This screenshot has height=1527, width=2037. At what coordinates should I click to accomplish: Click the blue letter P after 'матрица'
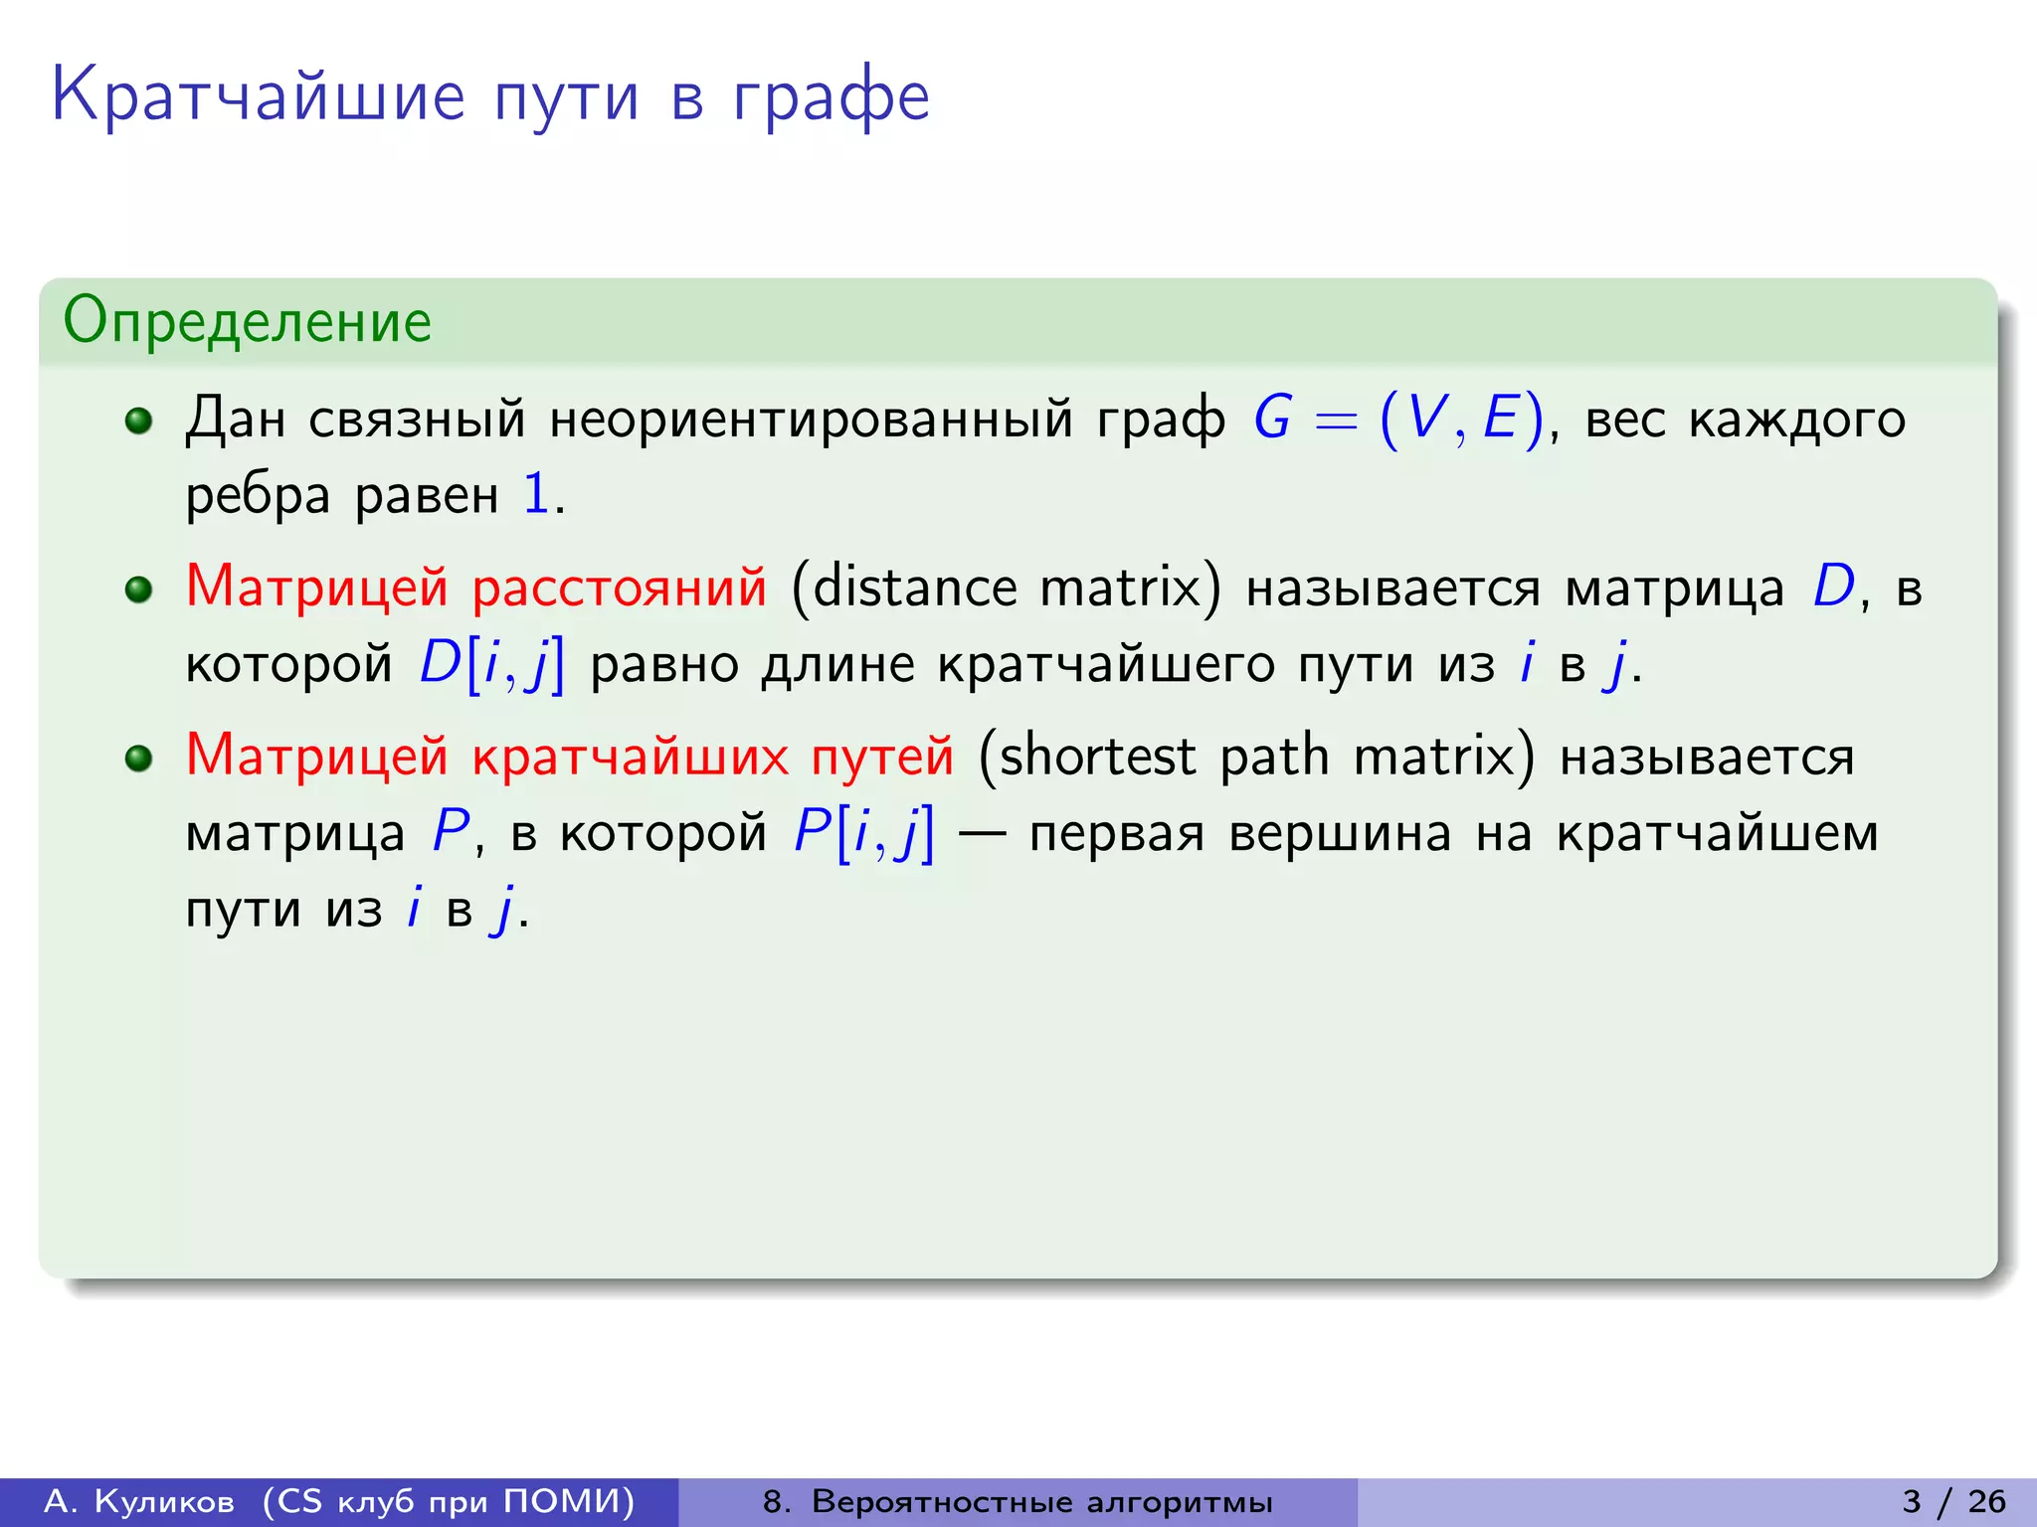(x=451, y=832)
